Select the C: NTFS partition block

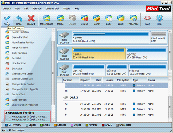111,38
